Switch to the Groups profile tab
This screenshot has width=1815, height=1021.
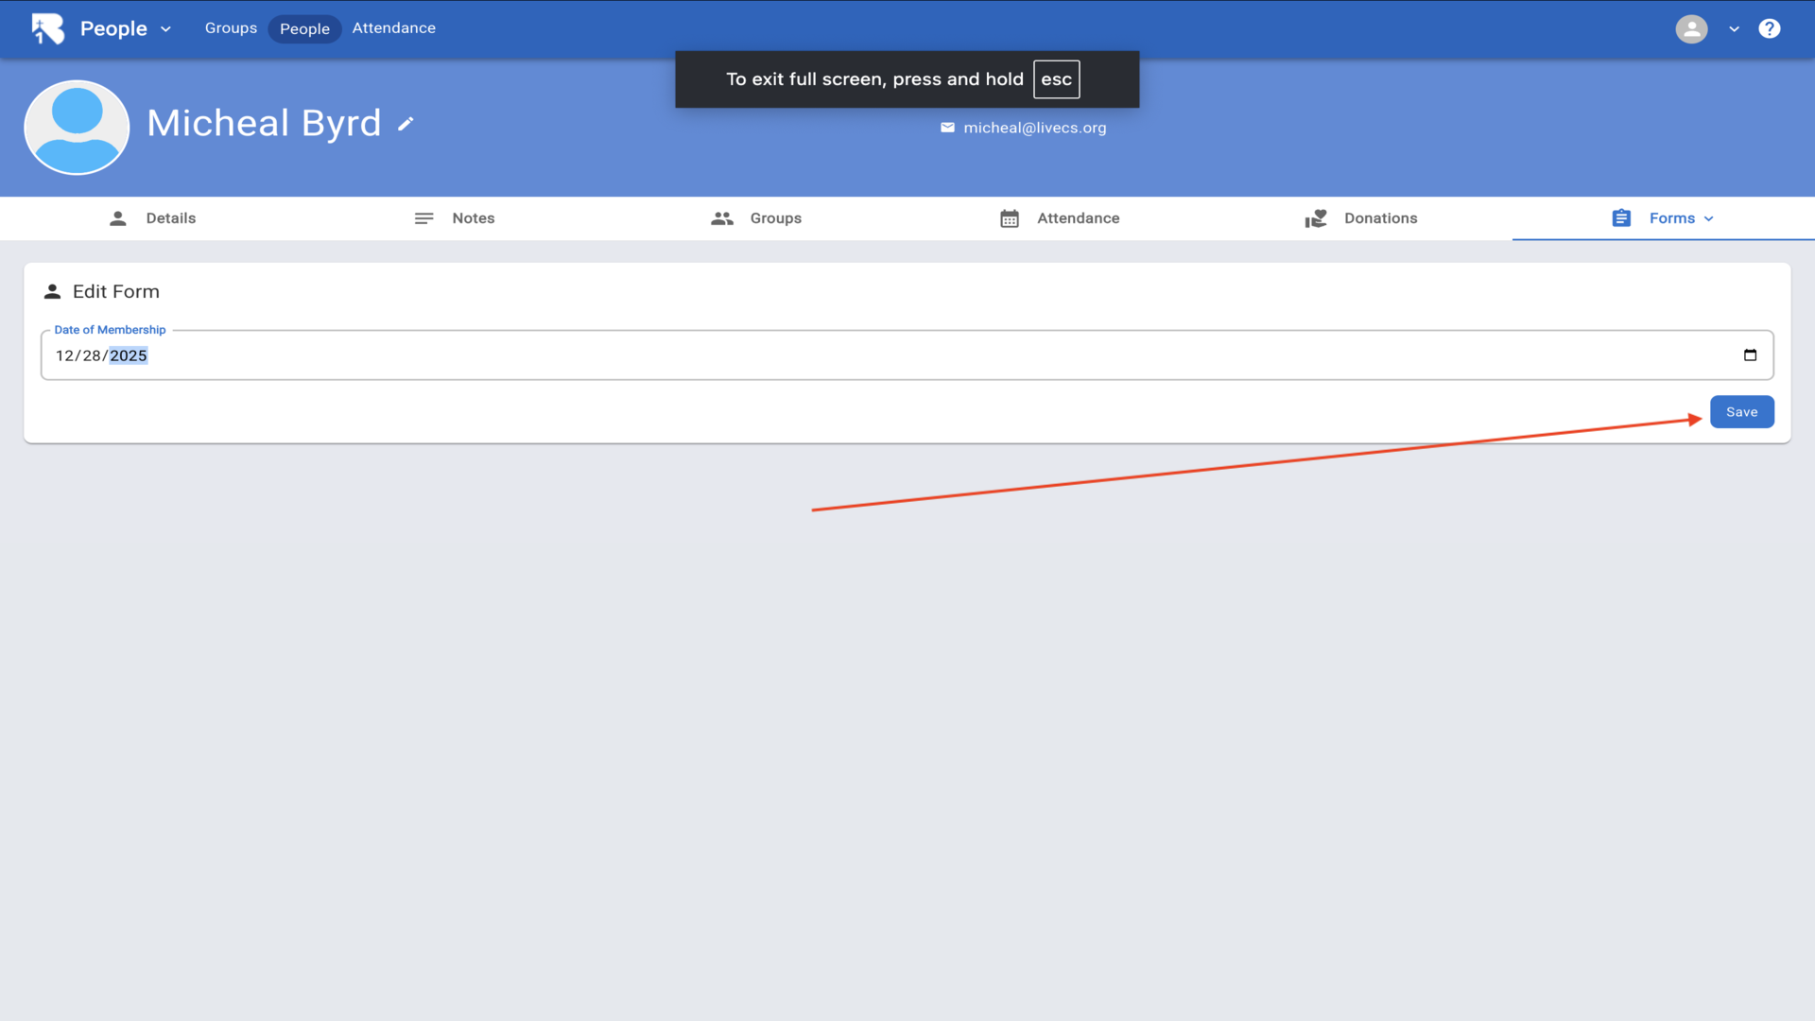click(x=775, y=218)
